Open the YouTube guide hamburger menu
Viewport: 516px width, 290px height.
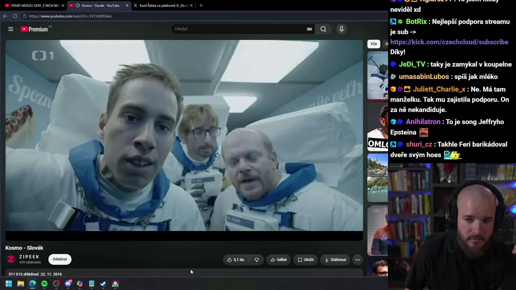tap(11, 29)
